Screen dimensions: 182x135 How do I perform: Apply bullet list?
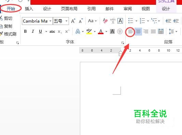131,21
